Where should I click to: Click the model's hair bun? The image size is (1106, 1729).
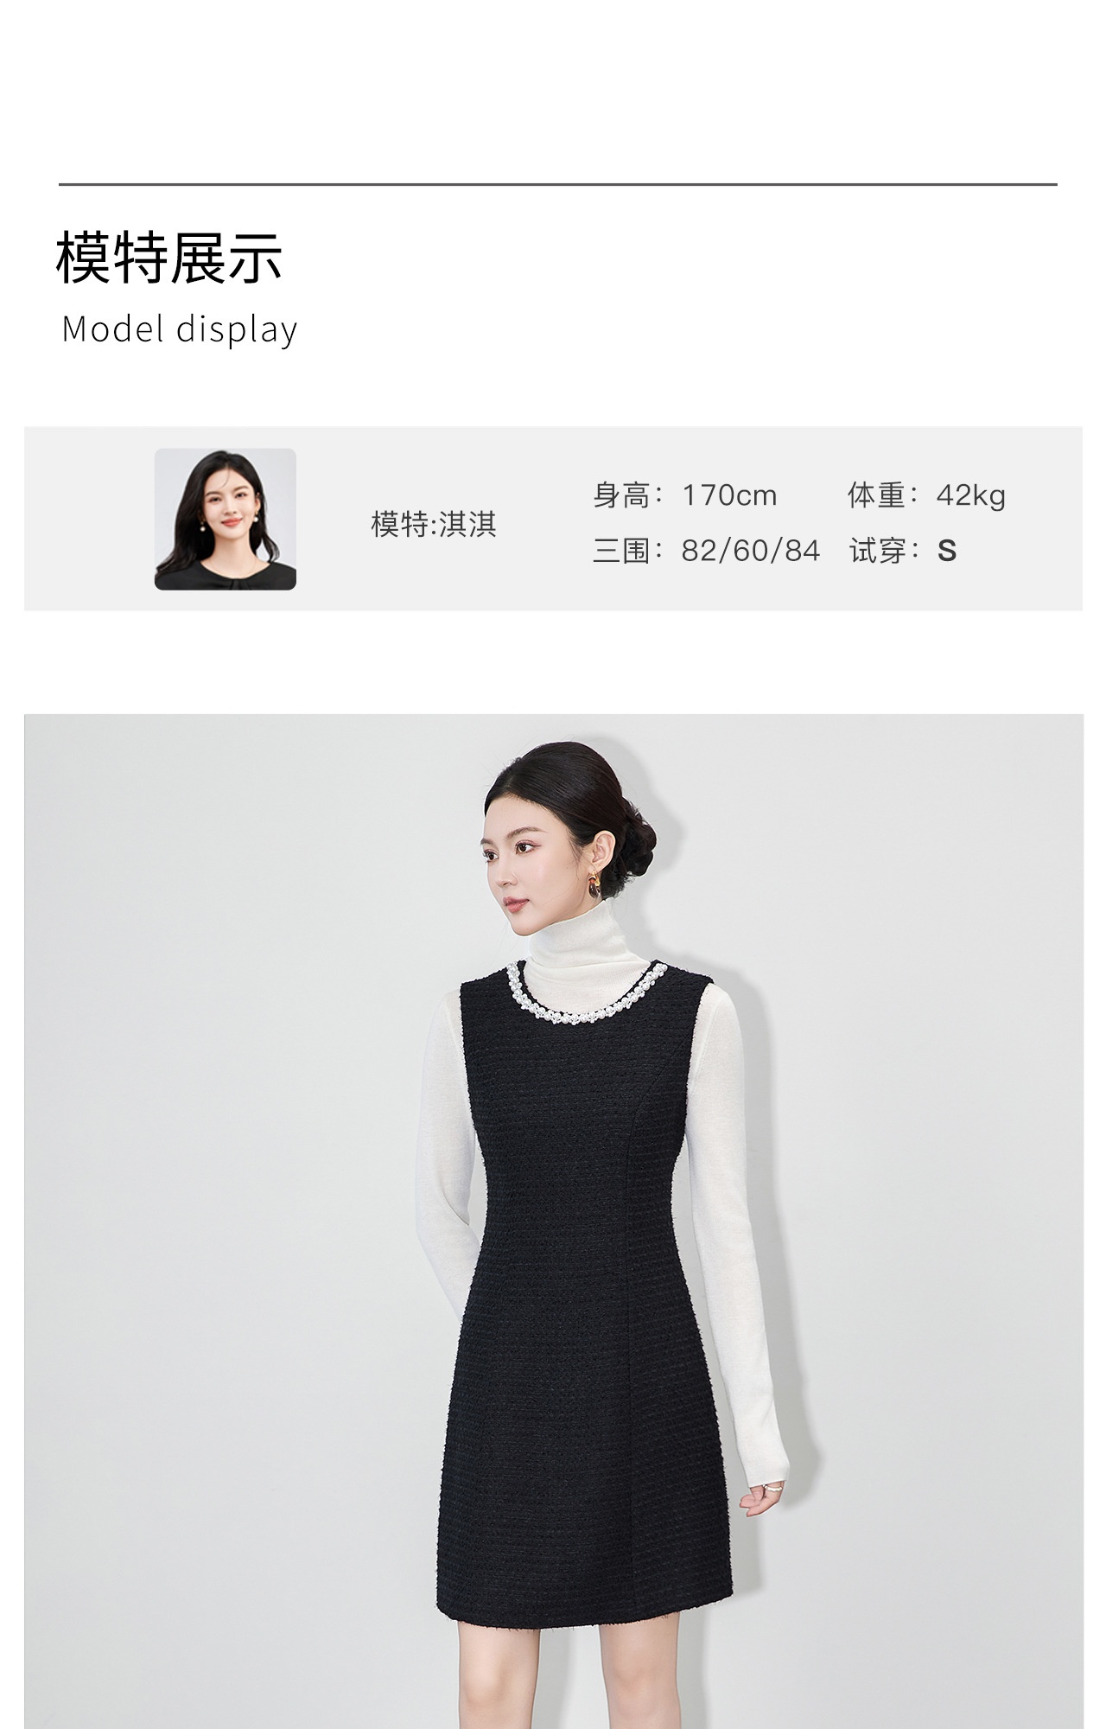tap(635, 837)
